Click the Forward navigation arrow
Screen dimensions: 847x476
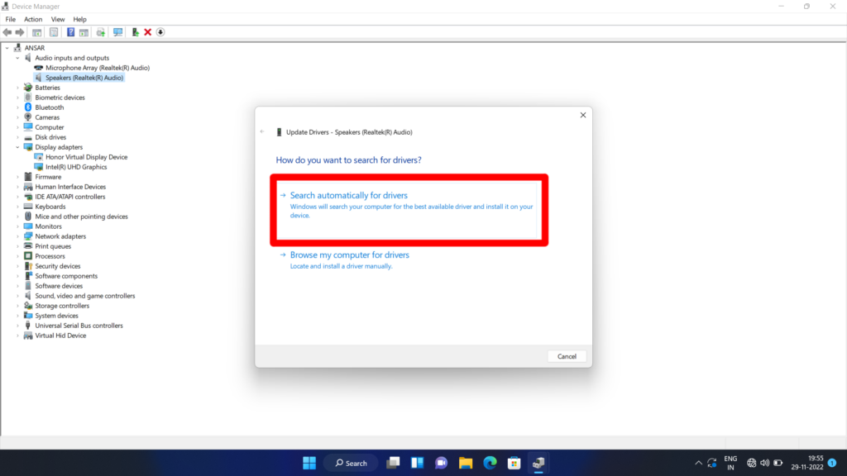click(19, 31)
